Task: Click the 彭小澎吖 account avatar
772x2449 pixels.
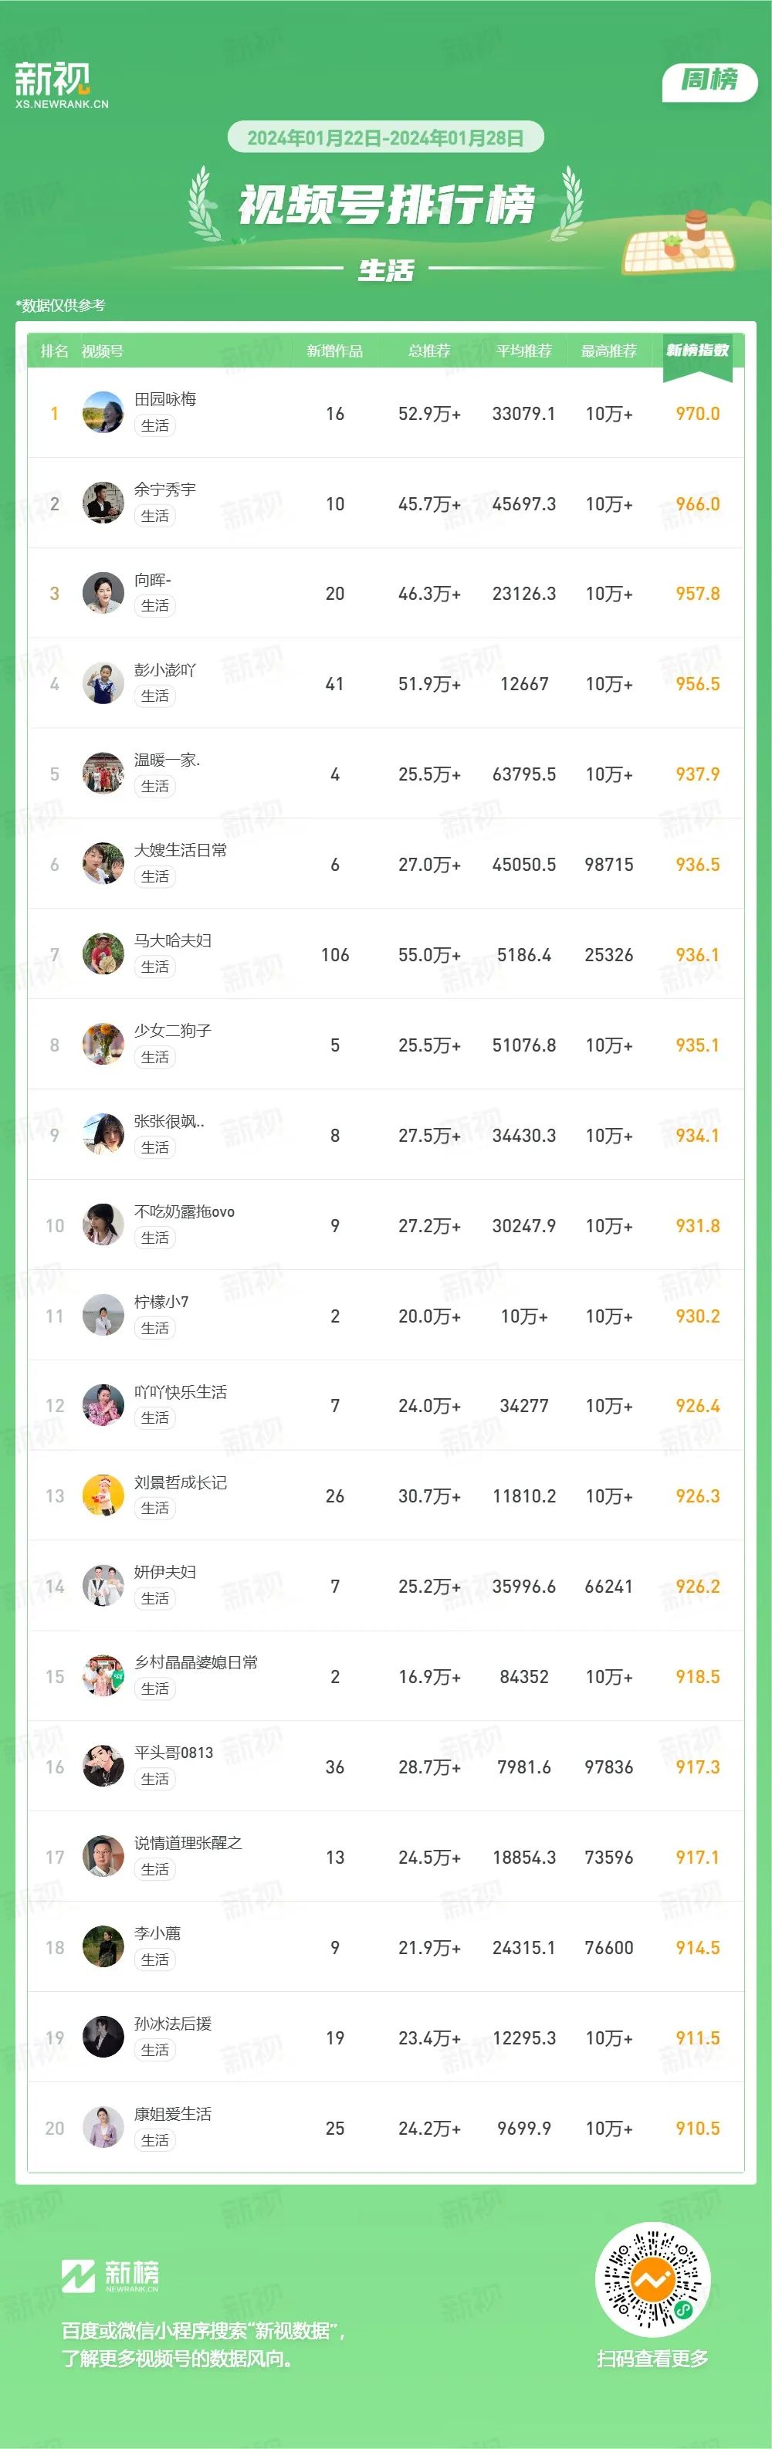Action: click(103, 683)
